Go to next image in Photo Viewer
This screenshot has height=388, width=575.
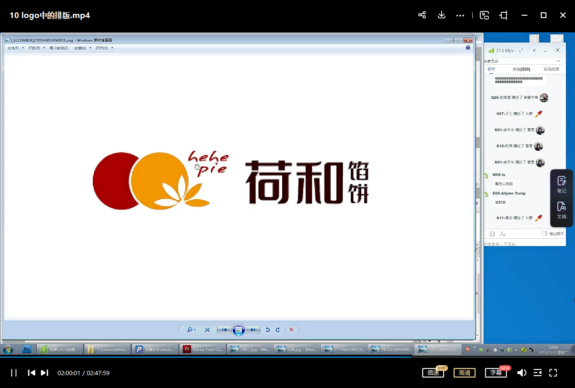click(x=253, y=330)
